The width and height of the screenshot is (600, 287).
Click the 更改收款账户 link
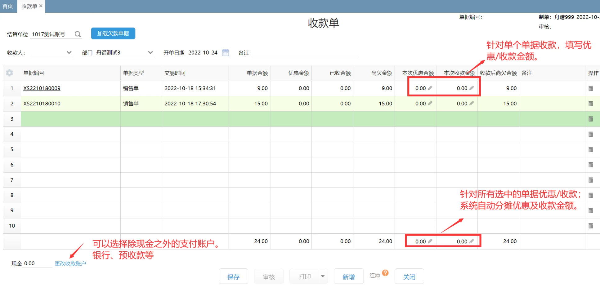70,263
